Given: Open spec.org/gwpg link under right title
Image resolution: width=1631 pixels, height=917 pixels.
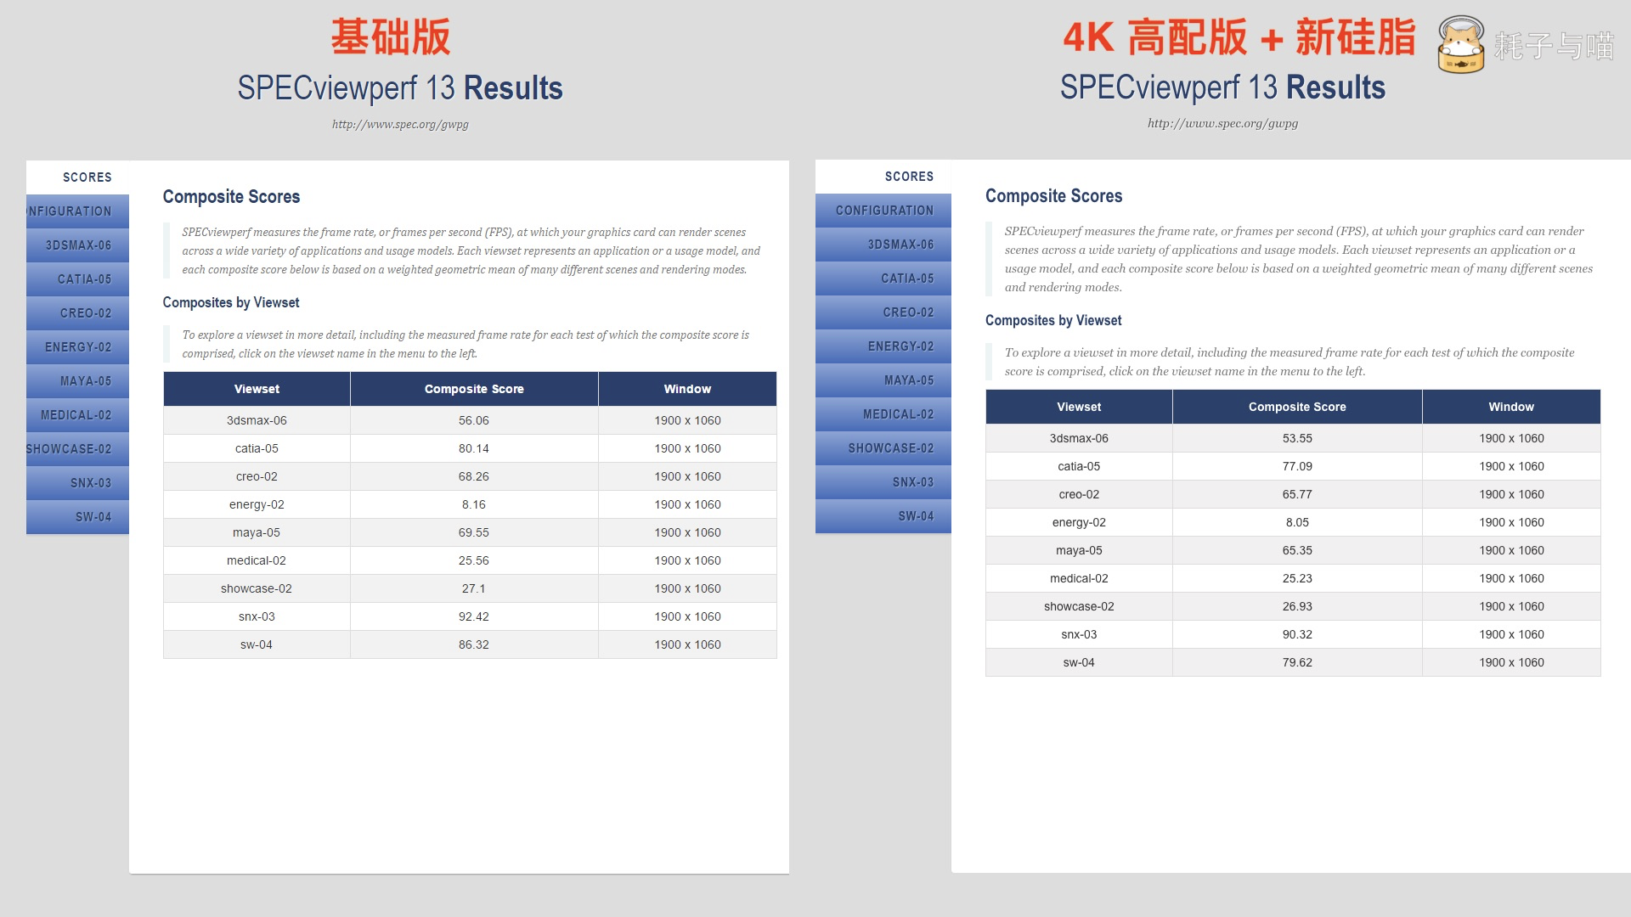Looking at the screenshot, I should 1222,124.
